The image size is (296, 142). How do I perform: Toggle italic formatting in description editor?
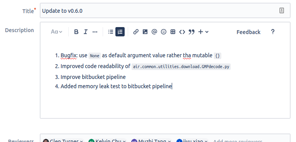pyautogui.click(x=86, y=32)
